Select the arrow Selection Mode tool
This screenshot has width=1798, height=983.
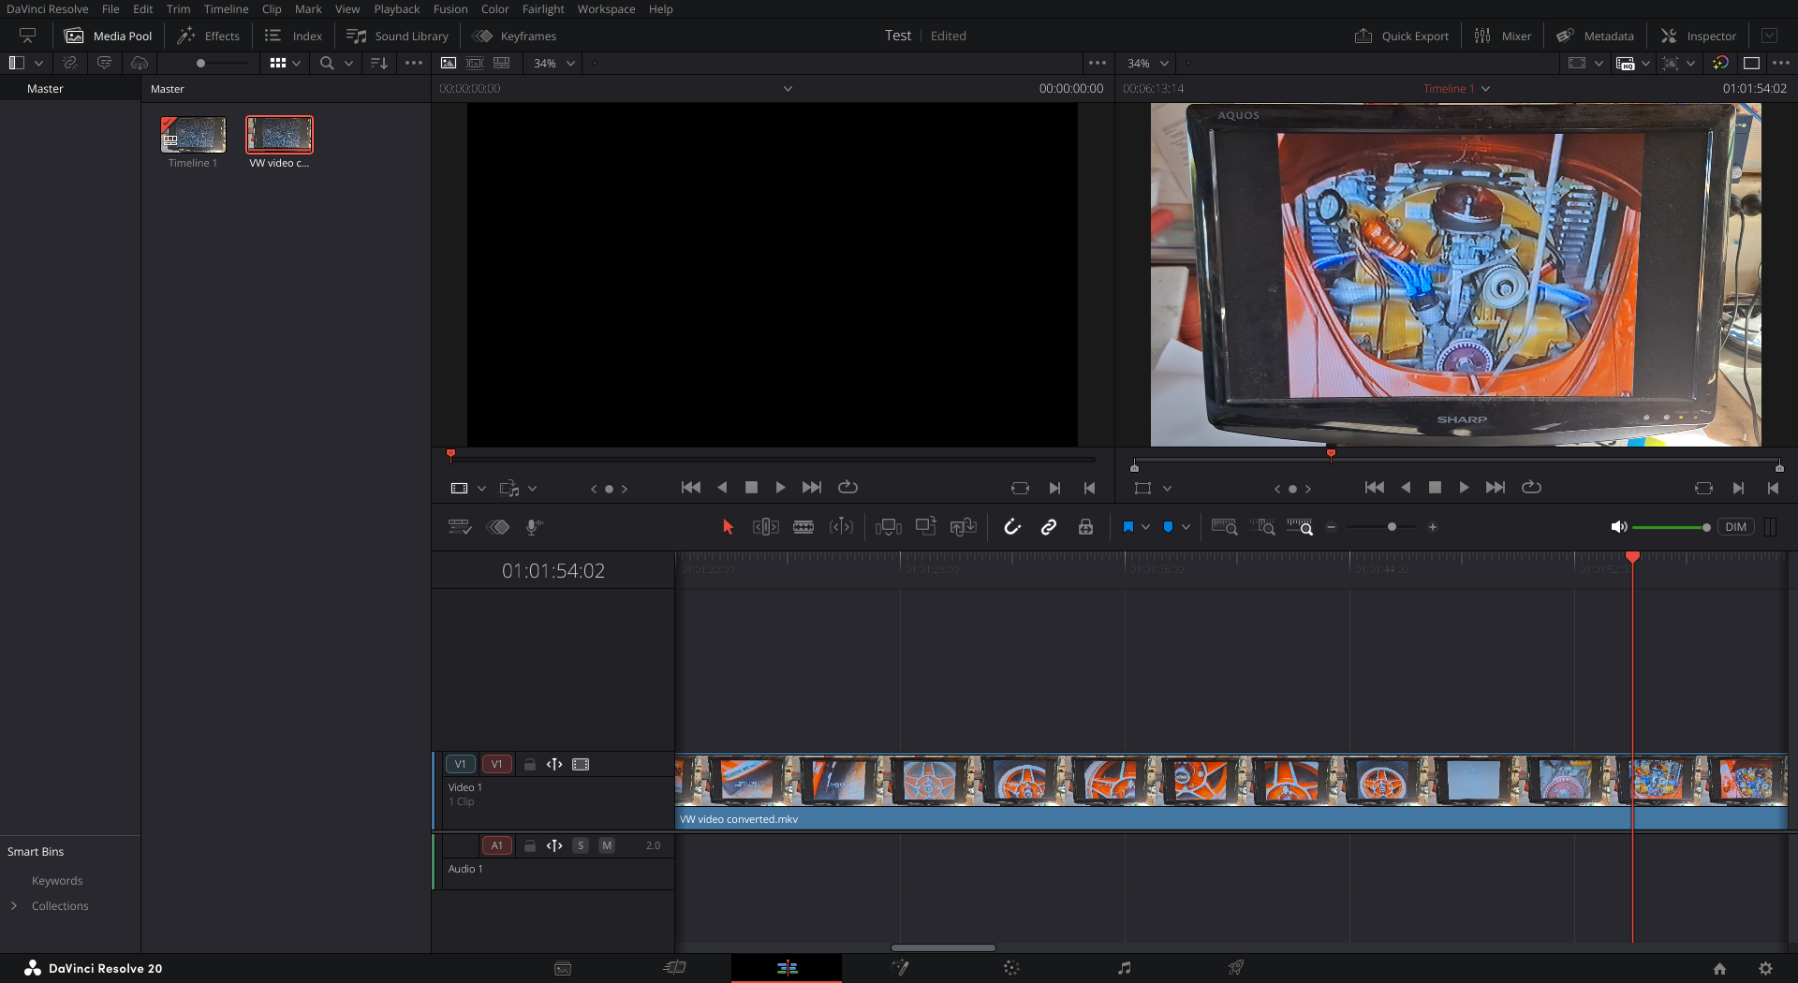pos(728,527)
